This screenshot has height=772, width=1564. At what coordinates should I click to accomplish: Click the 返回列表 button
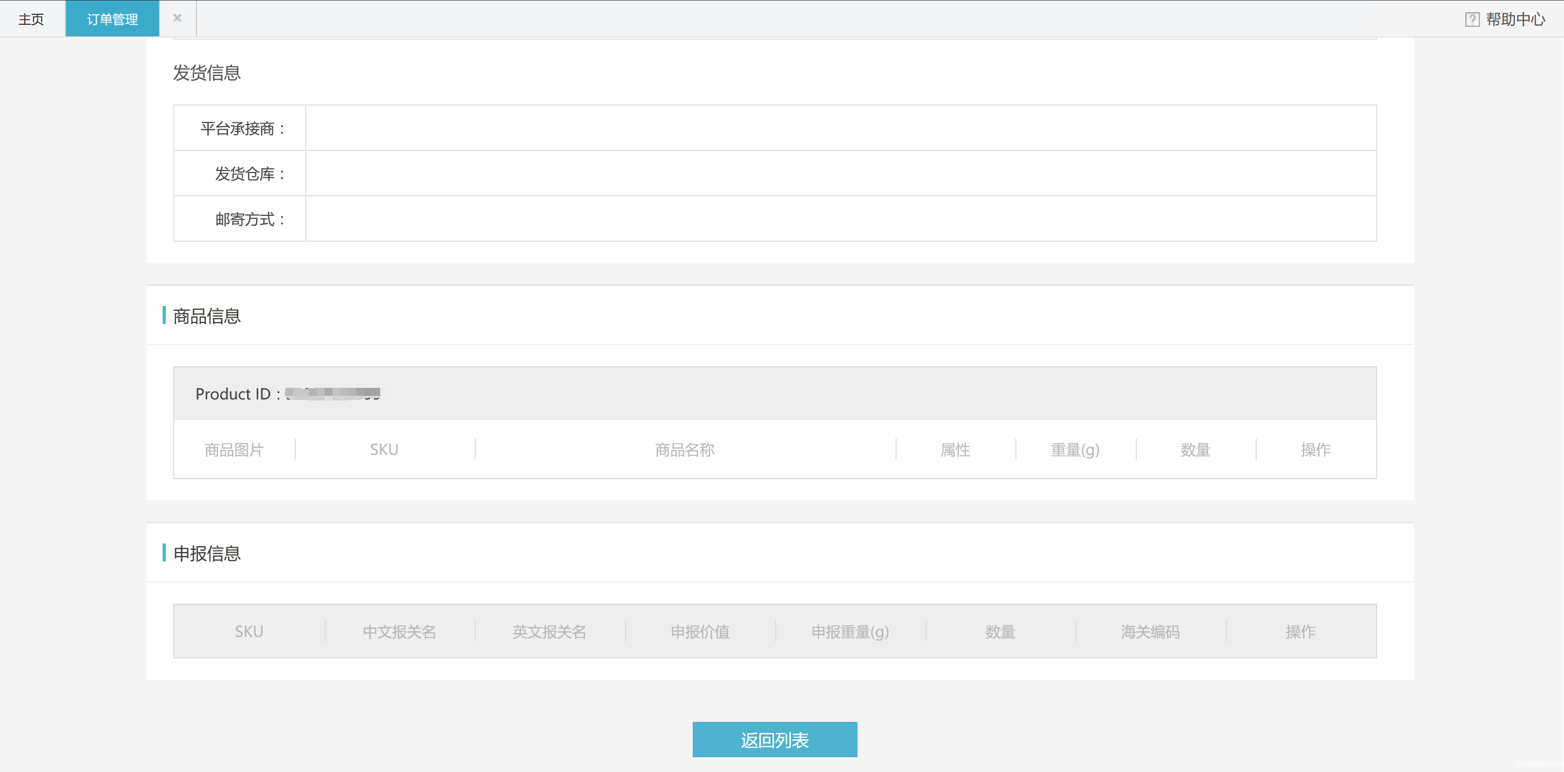coord(774,739)
